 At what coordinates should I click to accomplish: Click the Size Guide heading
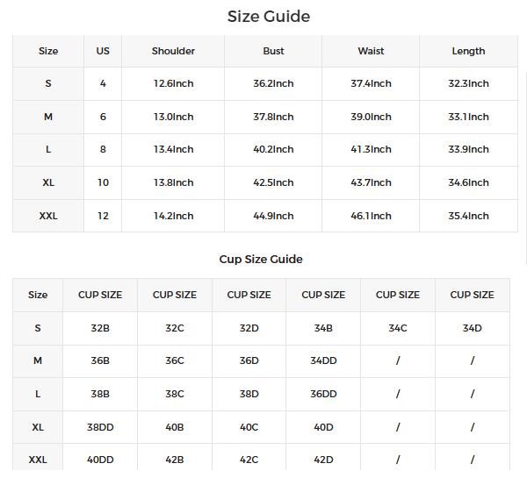click(268, 17)
